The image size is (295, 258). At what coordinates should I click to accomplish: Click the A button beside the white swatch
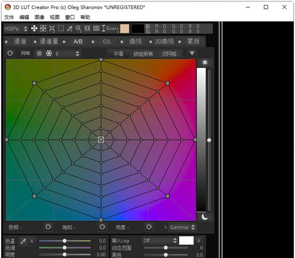(198, 241)
